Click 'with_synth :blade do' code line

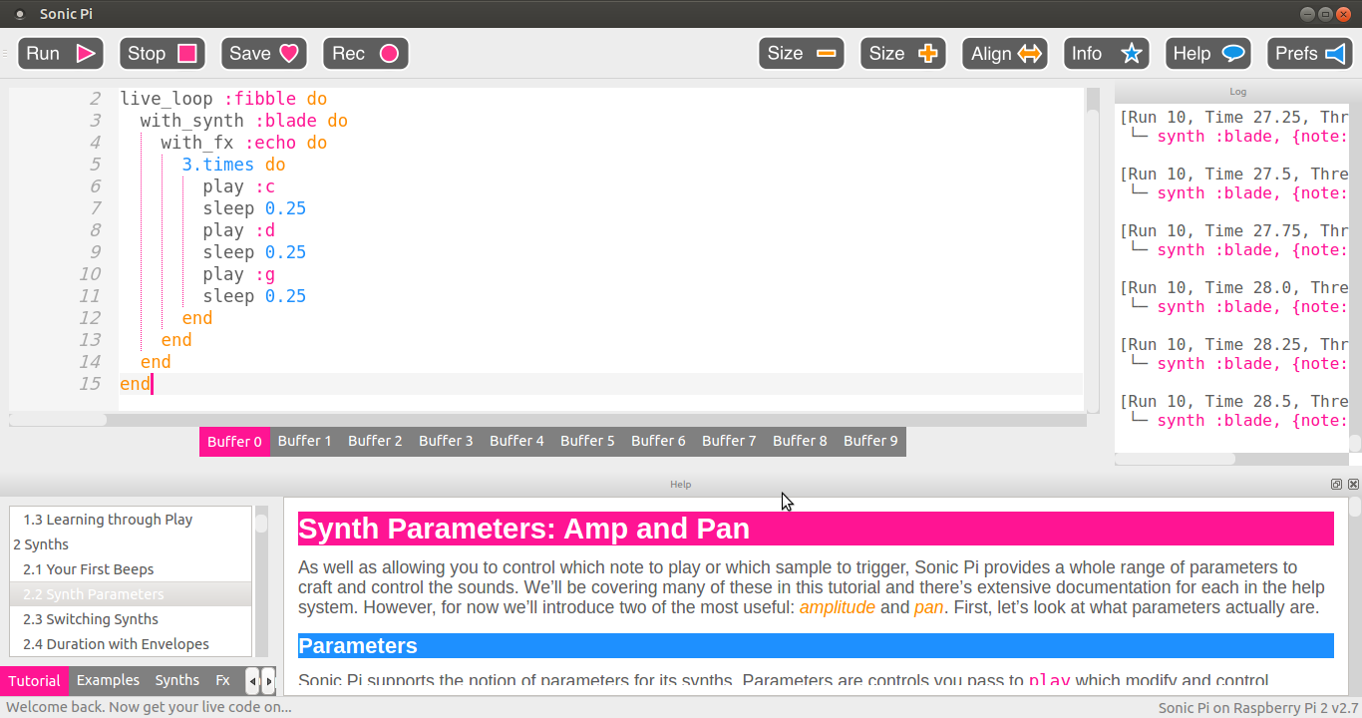243,121
